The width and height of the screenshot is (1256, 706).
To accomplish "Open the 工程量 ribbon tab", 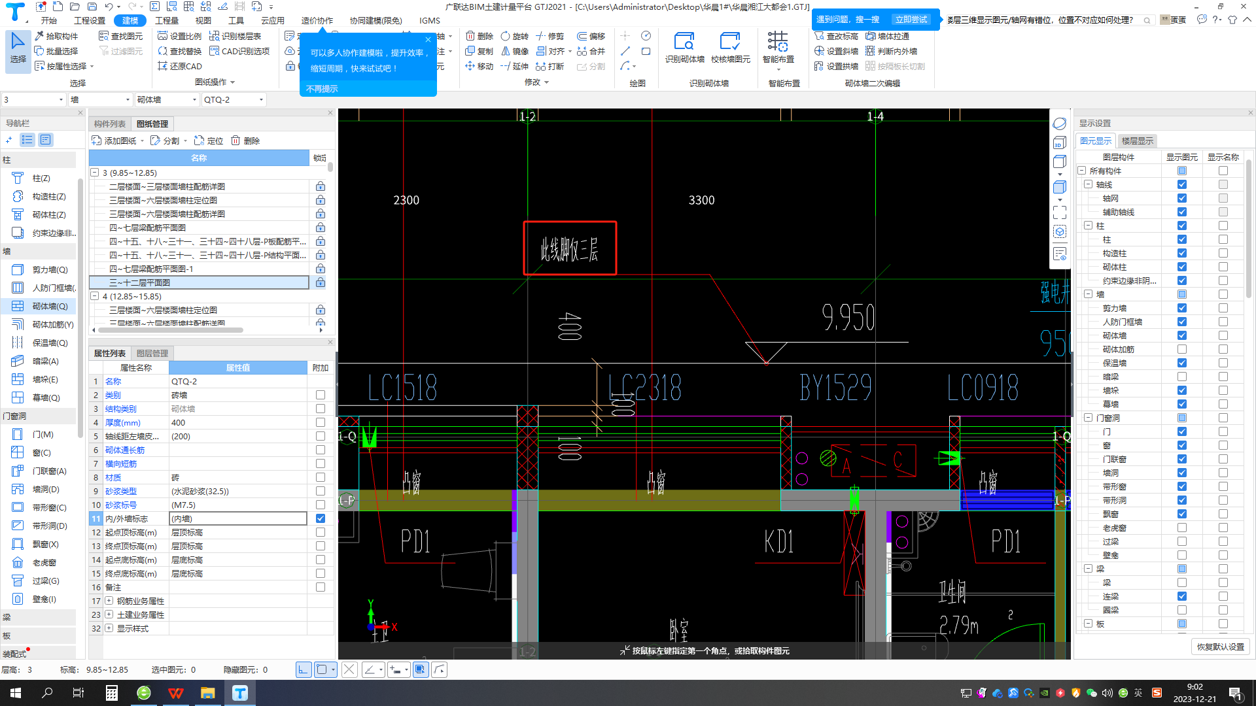I will (x=167, y=20).
